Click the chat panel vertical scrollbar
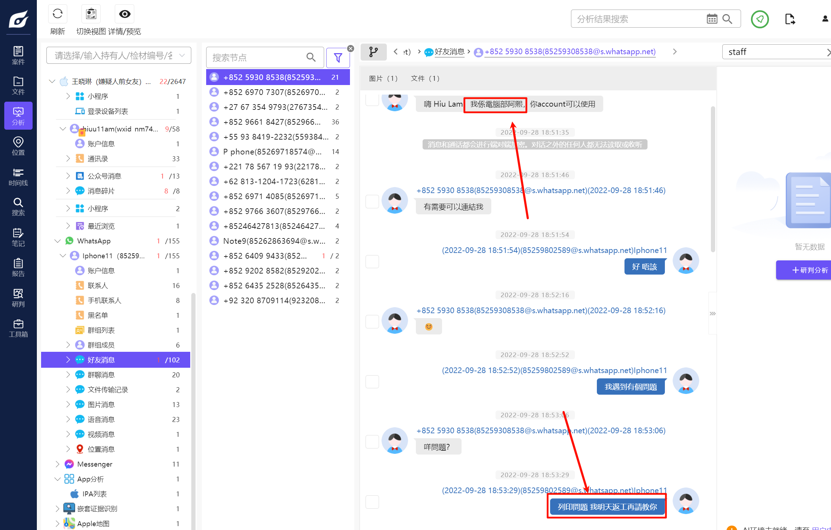831x530 pixels. click(713, 179)
